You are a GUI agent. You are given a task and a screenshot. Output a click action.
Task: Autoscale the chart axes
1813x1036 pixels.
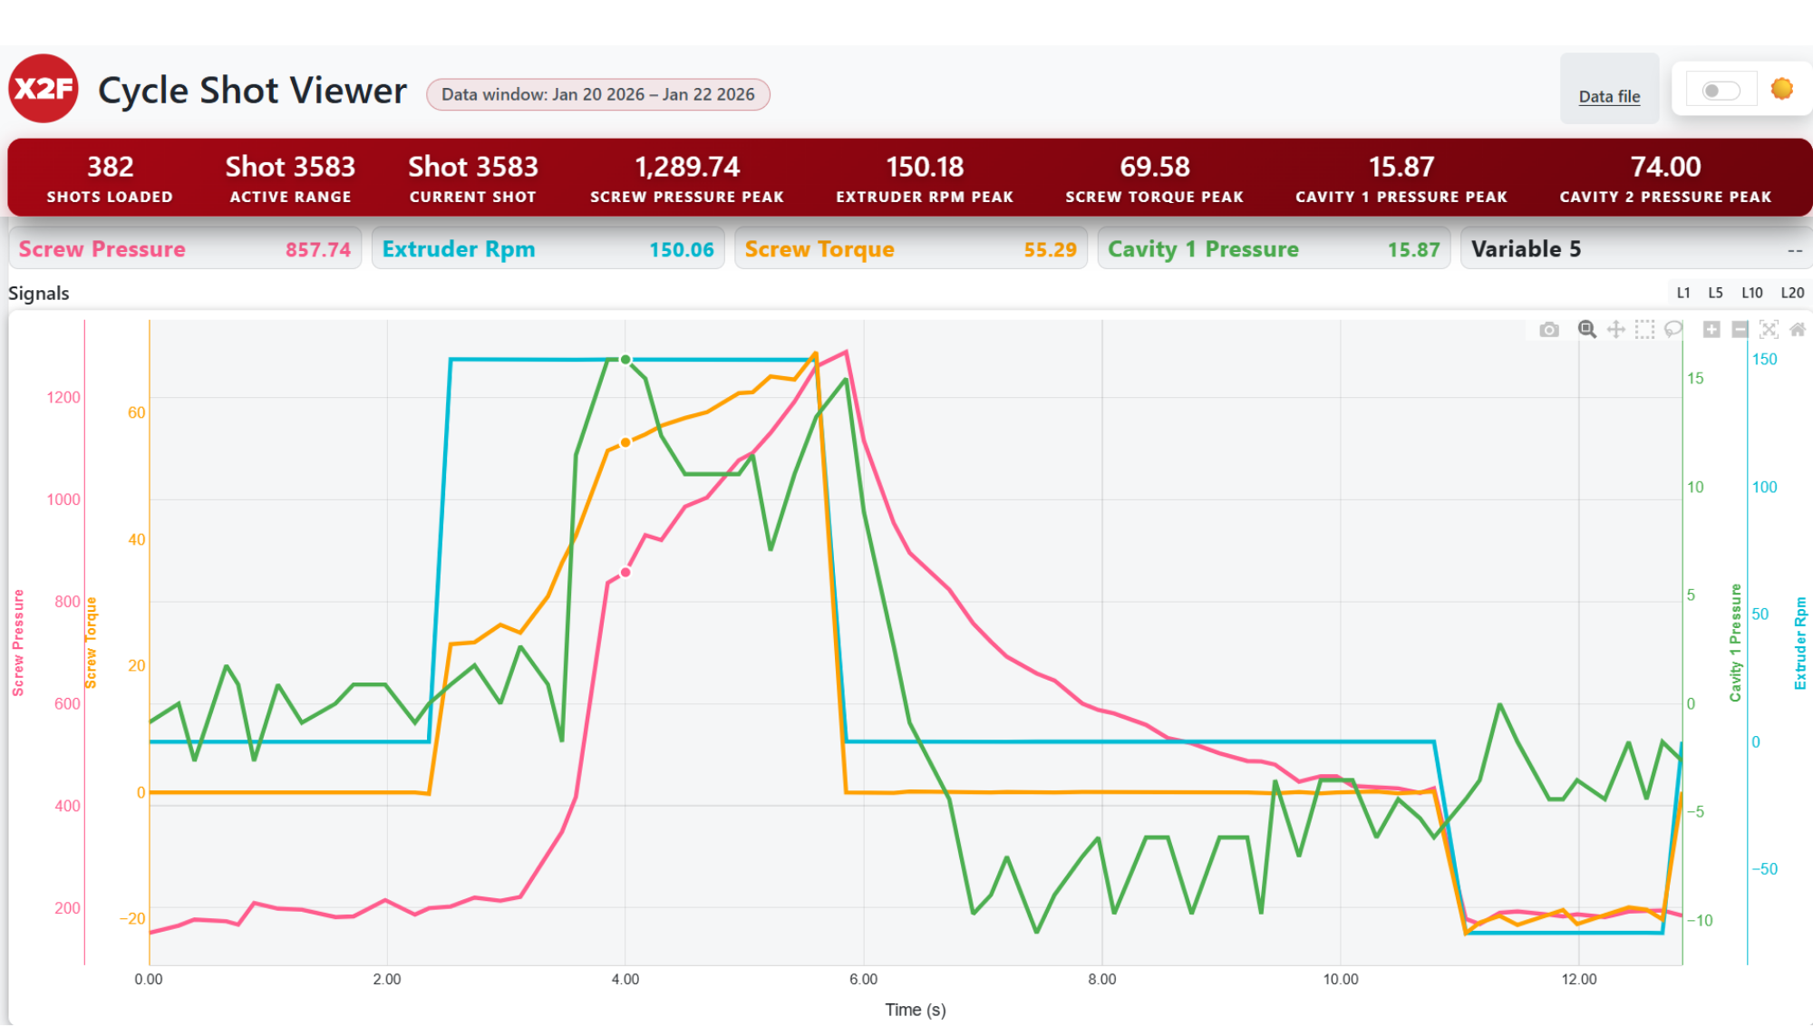pyautogui.click(x=1769, y=330)
